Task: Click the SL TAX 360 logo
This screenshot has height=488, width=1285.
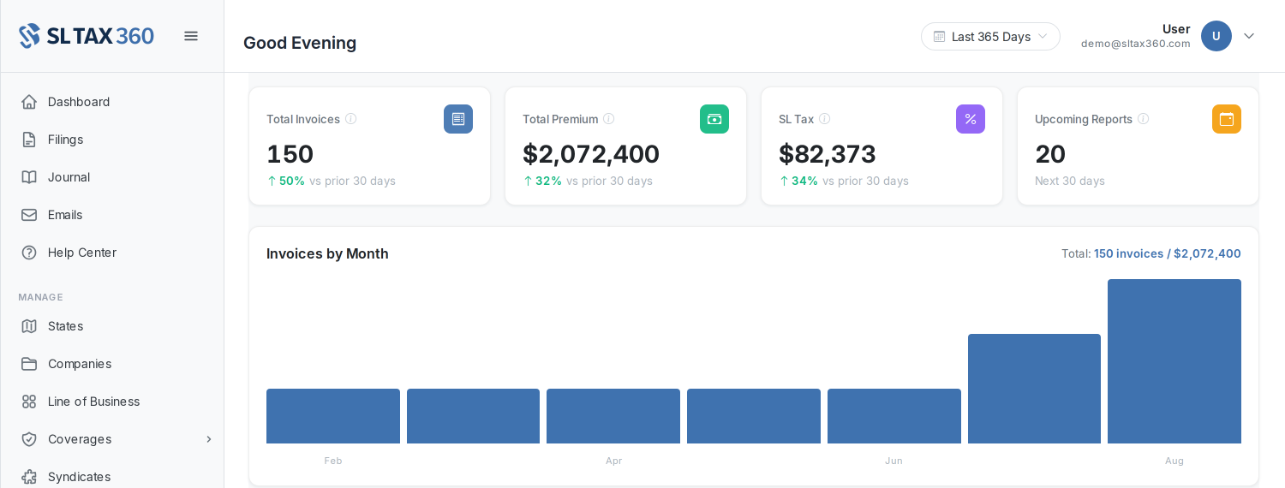Action: [x=87, y=36]
